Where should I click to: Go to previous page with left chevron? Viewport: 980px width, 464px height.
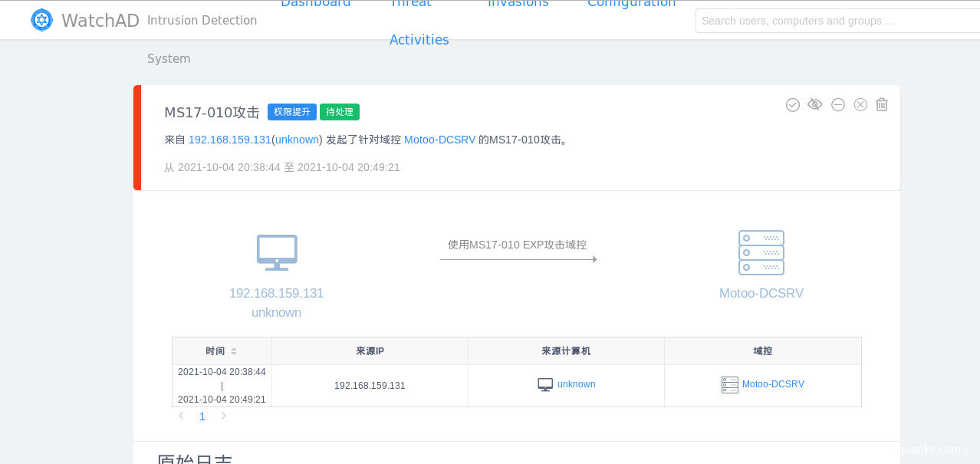182,416
